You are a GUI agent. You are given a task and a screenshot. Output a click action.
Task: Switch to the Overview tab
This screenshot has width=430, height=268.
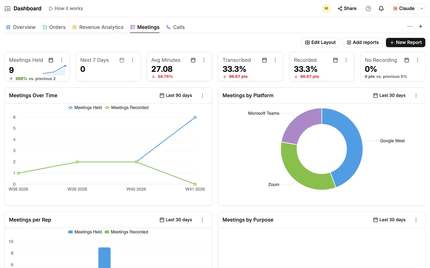21,27
